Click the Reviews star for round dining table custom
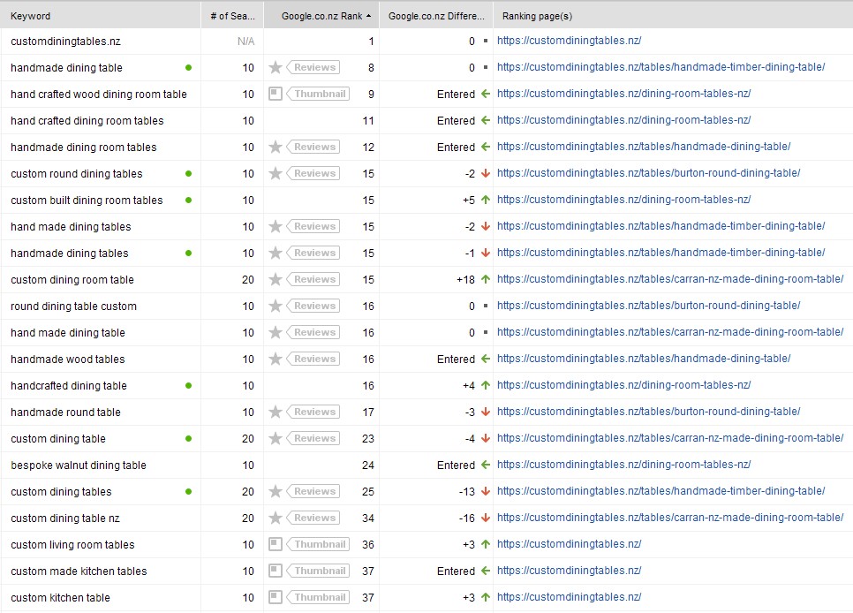This screenshot has height=613, width=853. 276,306
